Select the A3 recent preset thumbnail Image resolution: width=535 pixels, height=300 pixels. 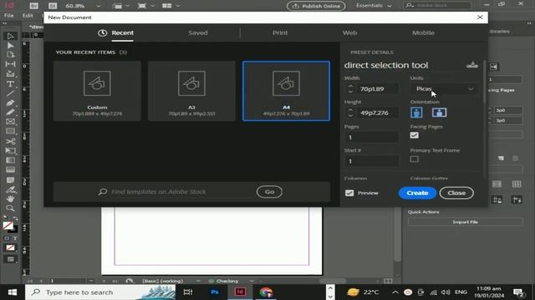(191, 91)
